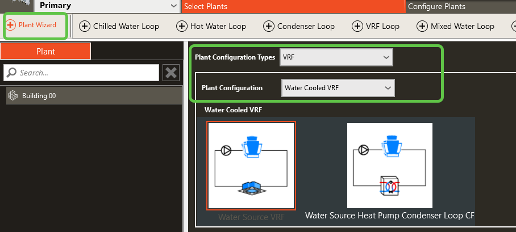The width and height of the screenshot is (516, 232).
Task: Select the Plant tab
Action: pos(45,52)
